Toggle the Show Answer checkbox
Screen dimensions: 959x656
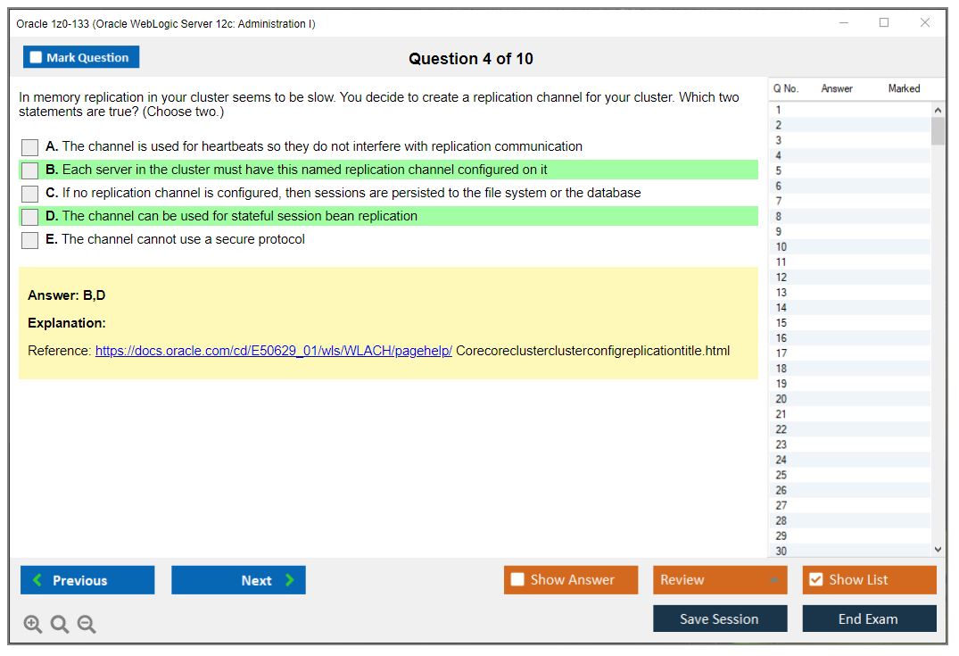(x=517, y=580)
